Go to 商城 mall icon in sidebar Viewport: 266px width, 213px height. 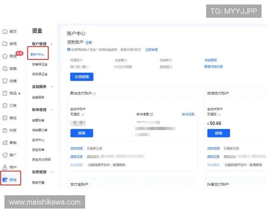pyautogui.click(x=5, y=56)
